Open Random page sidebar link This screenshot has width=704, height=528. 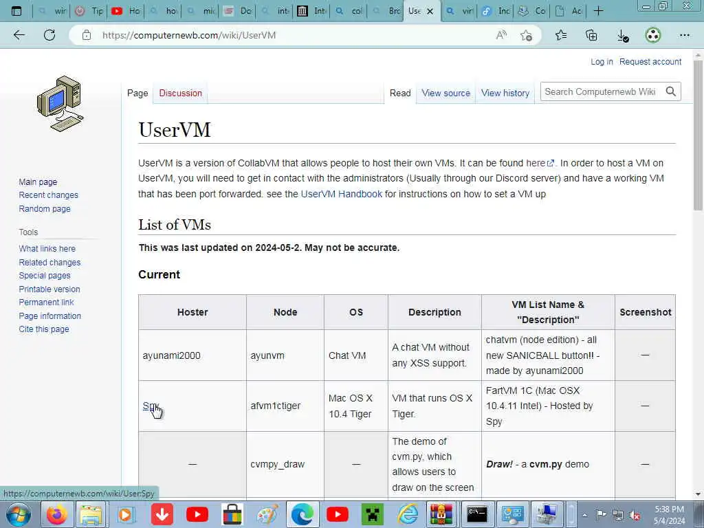[x=45, y=208]
